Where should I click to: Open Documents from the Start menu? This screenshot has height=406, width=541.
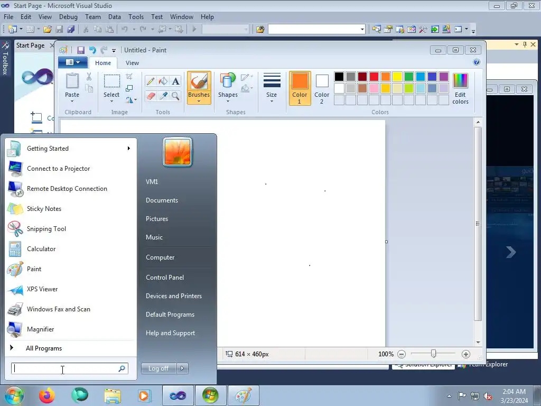(162, 200)
